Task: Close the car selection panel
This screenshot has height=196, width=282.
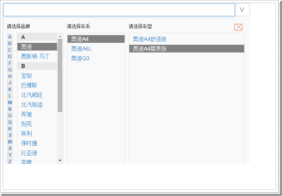Action: click(x=238, y=27)
